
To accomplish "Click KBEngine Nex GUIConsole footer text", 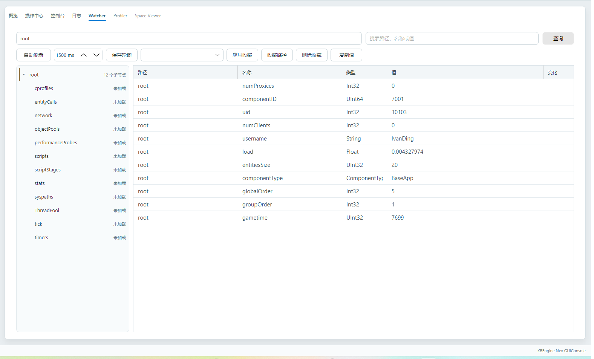I will (x=561, y=351).
